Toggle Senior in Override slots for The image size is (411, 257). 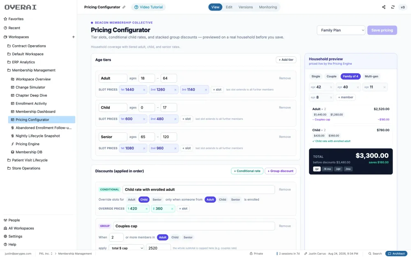(157, 199)
